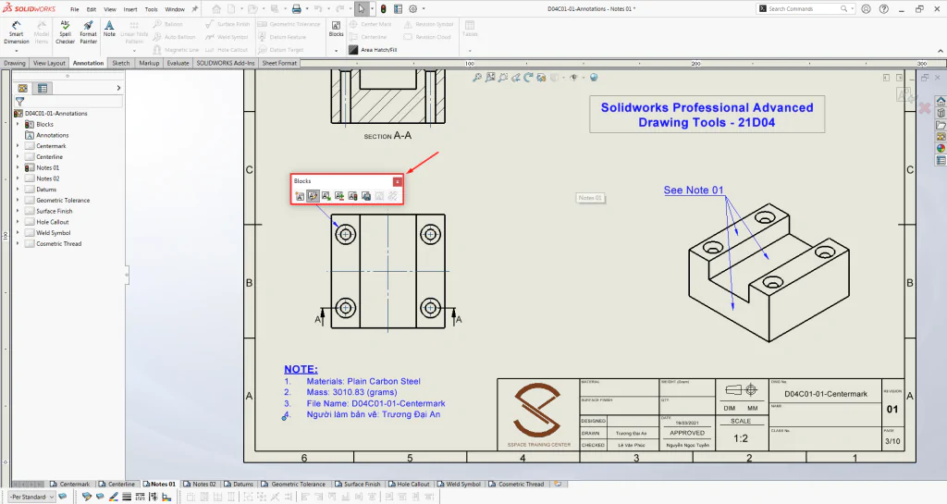947x504 pixels.
Task: Open the Blocks ribbon tool
Action: [337, 29]
